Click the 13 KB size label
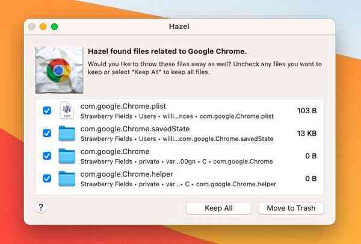 coord(306,133)
